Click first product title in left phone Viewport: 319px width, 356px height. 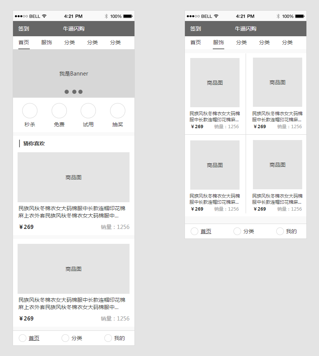72,212
